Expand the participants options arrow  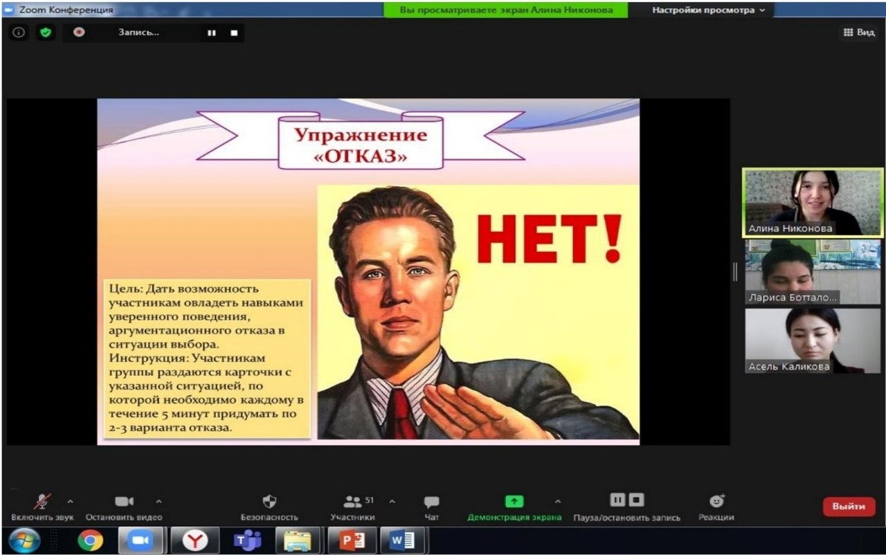pyautogui.click(x=392, y=501)
